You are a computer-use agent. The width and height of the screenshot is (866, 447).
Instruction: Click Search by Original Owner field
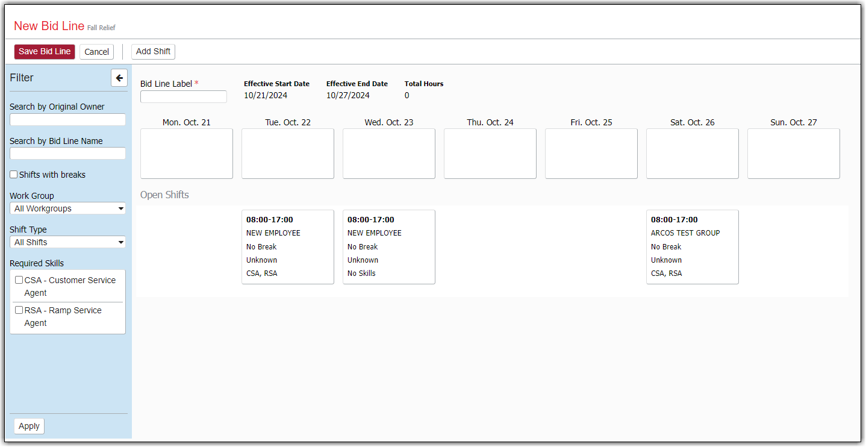(x=68, y=120)
